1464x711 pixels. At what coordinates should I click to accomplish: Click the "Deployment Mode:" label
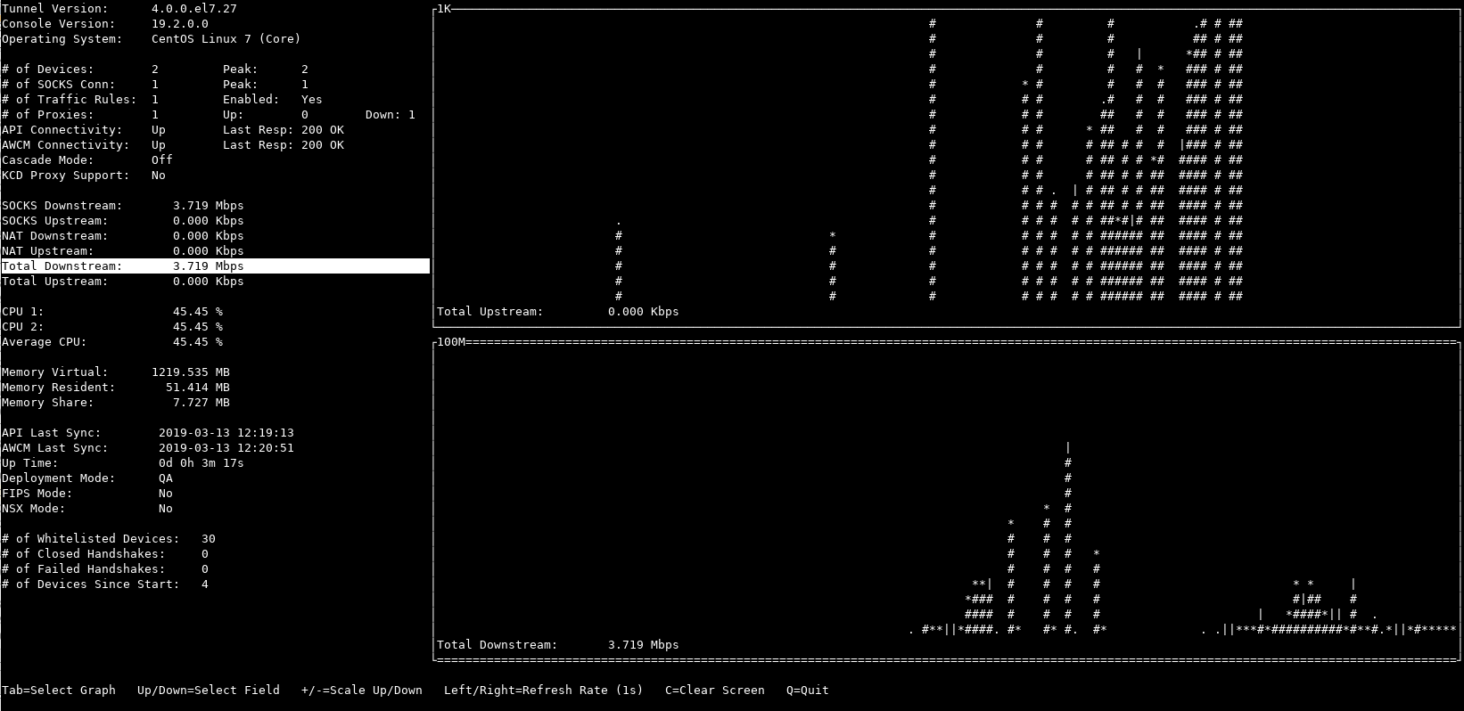[x=59, y=478]
